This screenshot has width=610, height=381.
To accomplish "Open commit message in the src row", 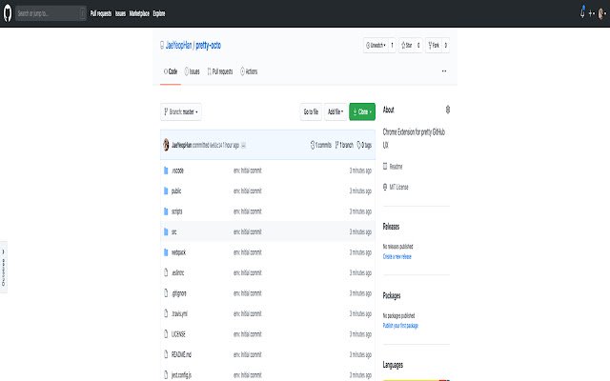I will (x=248, y=232).
